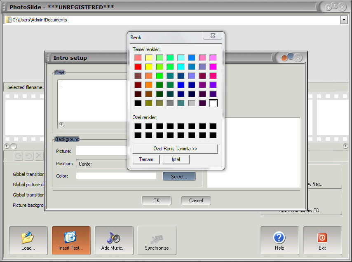Click the "Color:" label
The width and height of the screenshot is (352, 262).
coord(62,176)
